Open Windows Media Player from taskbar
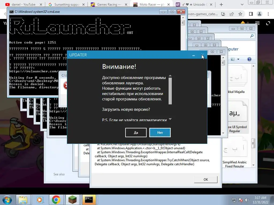274x205 pixels. (40, 200)
